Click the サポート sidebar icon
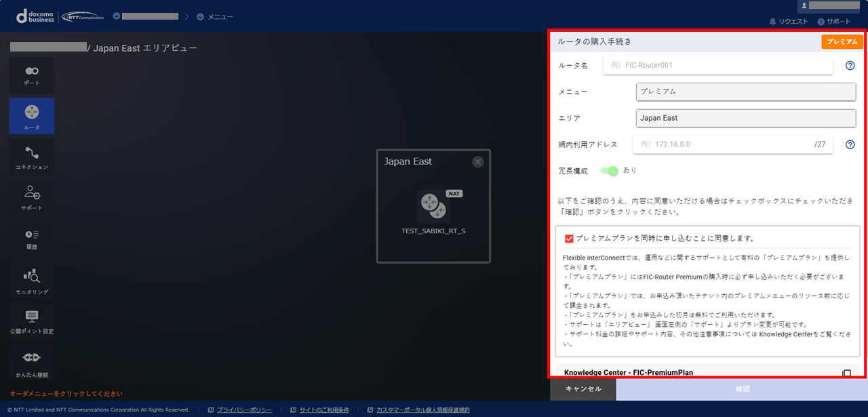868x417 pixels. (x=32, y=197)
